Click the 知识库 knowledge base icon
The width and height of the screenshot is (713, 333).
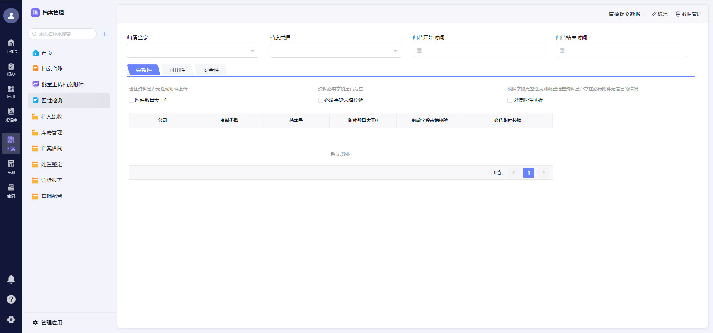coord(11,115)
